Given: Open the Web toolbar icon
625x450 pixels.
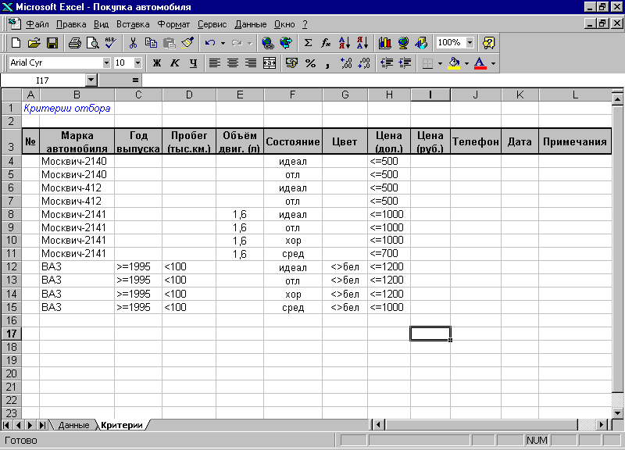Looking at the screenshot, I should pyautogui.click(x=286, y=43).
